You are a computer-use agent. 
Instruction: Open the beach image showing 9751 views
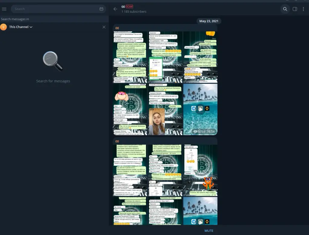(200, 109)
